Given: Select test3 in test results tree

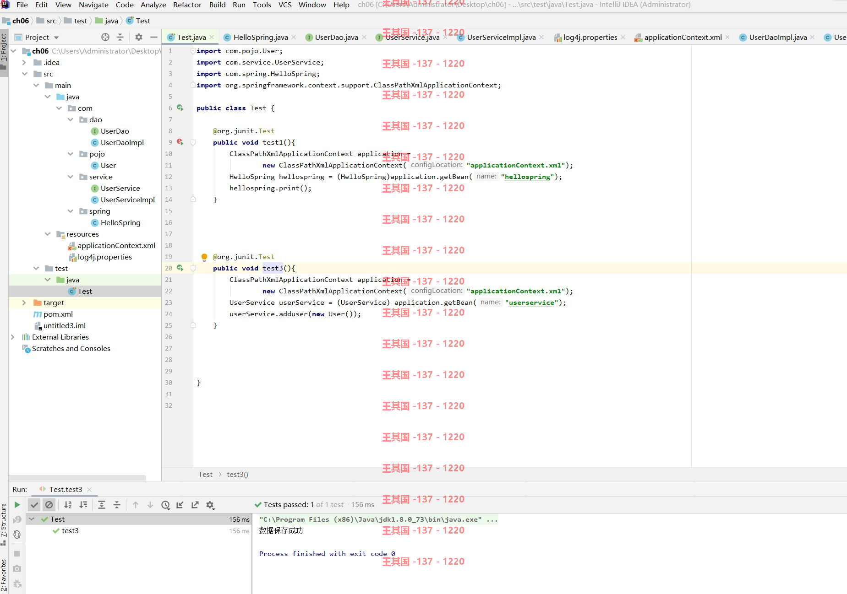Looking at the screenshot, I should pos(70,530).
